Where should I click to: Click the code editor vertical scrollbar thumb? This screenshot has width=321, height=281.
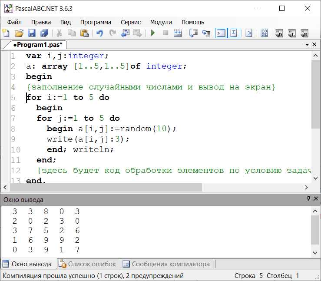[315, 94]
